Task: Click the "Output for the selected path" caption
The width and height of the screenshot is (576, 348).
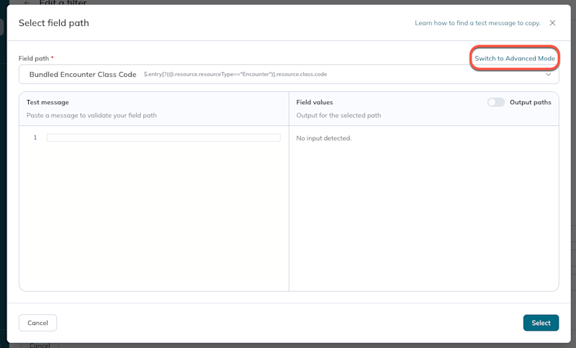Action: click(338, 116)
